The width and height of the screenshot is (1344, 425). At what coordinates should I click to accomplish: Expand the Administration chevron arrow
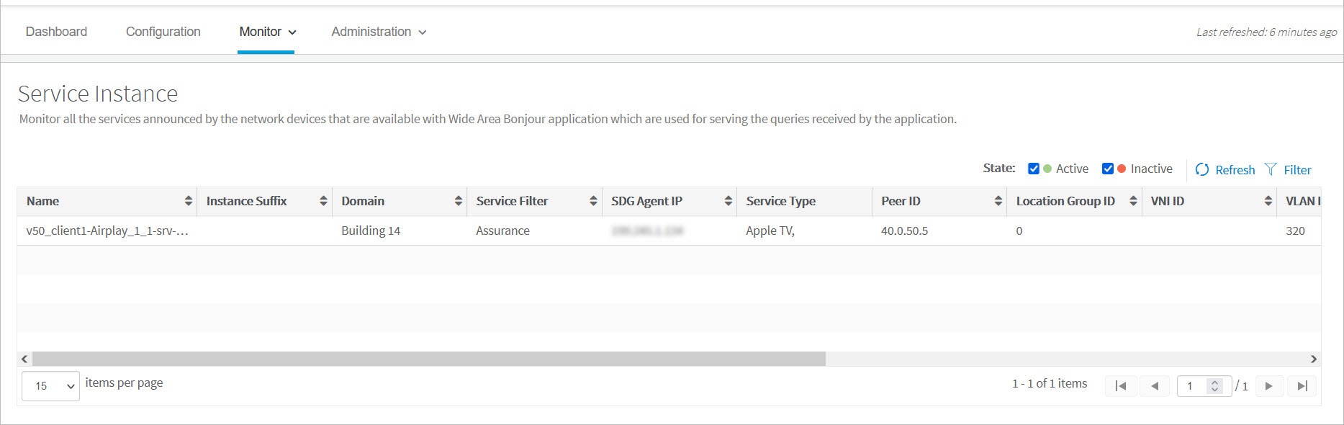click(423, 32)
